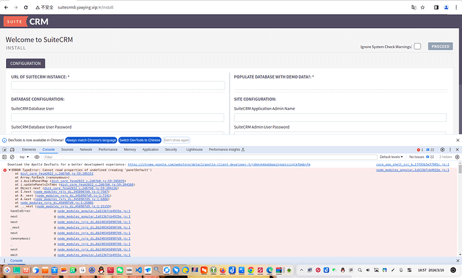The width and height of the screenshot is (462, 278).
Task: Open the Apollo DevTools Chrome webstore link
Action: pyautogui.click(x=219, y=165)
